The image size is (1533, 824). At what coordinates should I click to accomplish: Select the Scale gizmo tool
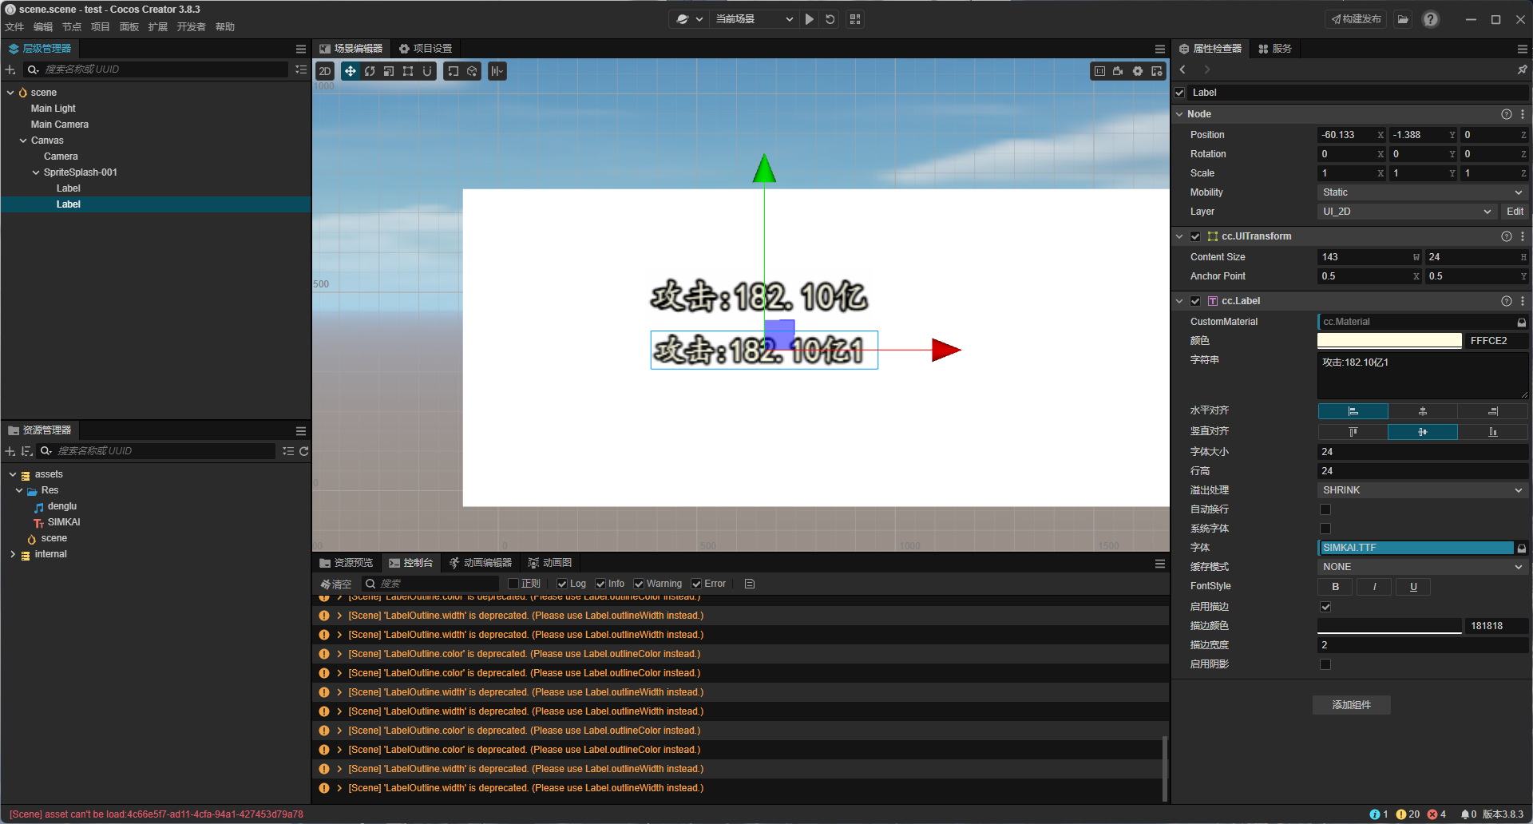pyautogui.click(x=389, y=71)
